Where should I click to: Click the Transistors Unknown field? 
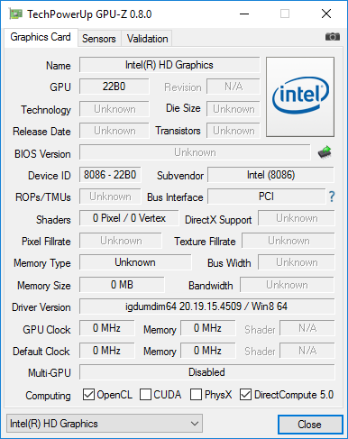tap(234, 131)
